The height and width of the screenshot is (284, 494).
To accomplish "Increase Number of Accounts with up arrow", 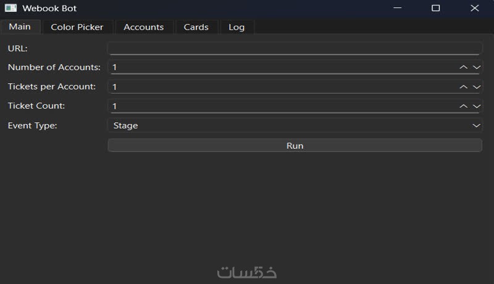I will [463, 67].
